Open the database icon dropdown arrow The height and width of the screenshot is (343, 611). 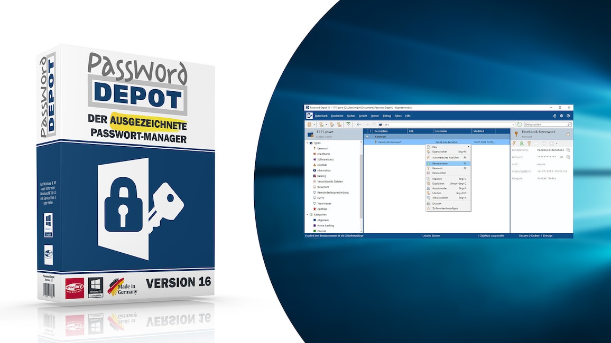(314, 125)
